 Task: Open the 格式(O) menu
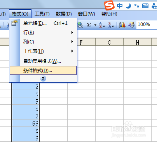click(20, 14)
